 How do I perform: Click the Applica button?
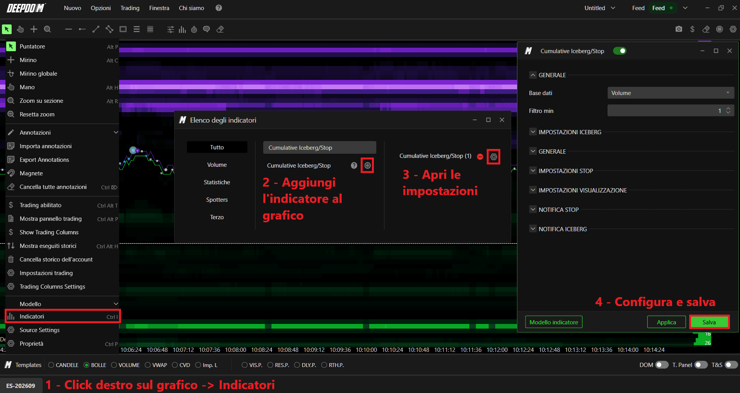click(x=666, y=322)
